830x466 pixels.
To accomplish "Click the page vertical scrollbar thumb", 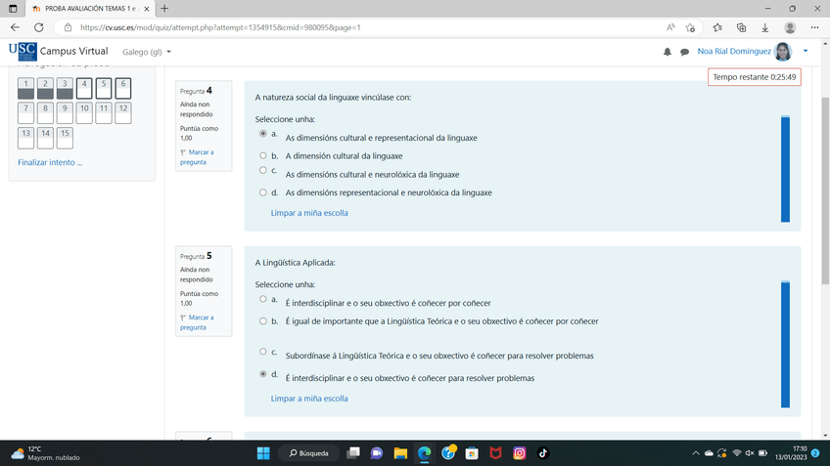I will [x=825, y=191].
